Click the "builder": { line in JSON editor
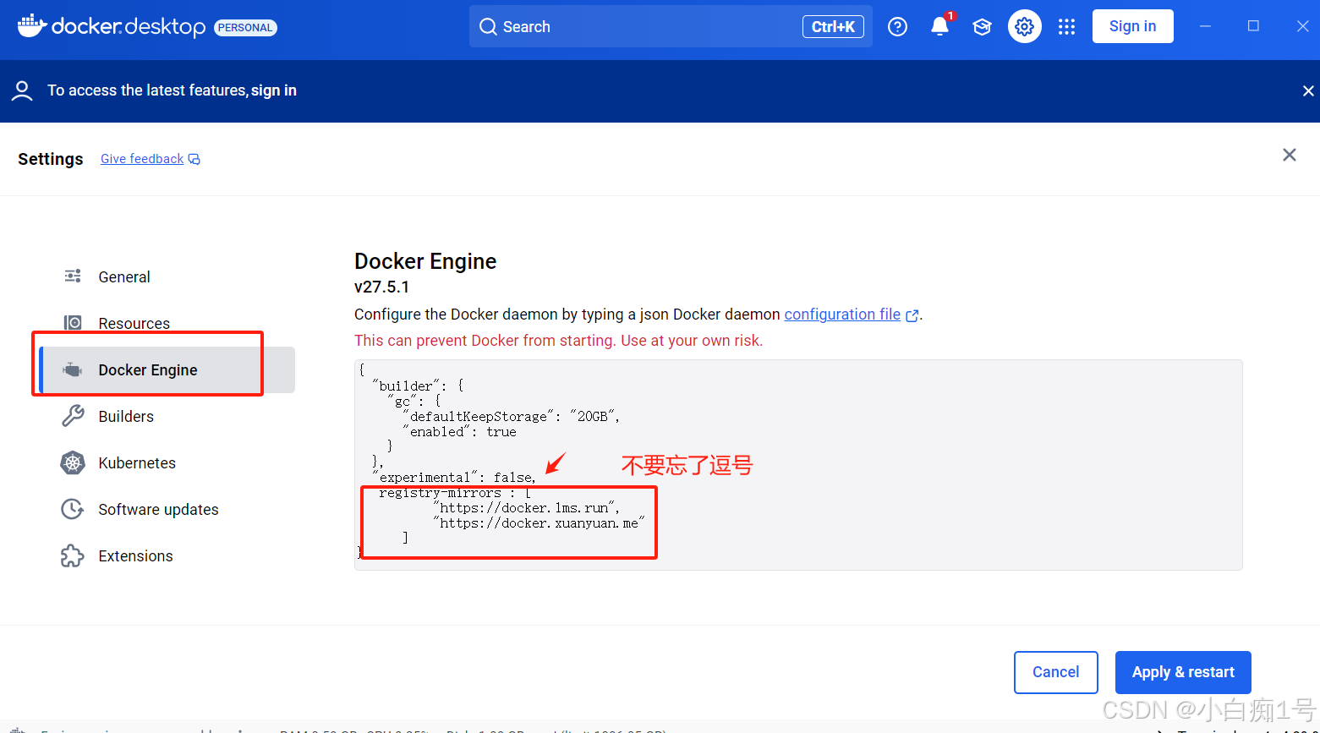Image resolution: width=1320 pixels, height=733 pixels. pyautogui.click(x=418, y=386)
